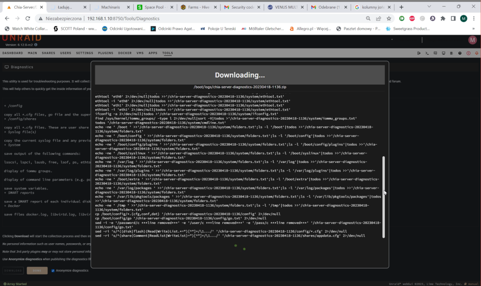Screen dimensions: 481x286
Task: Open the SHARES menu
Action: point(49,53)
